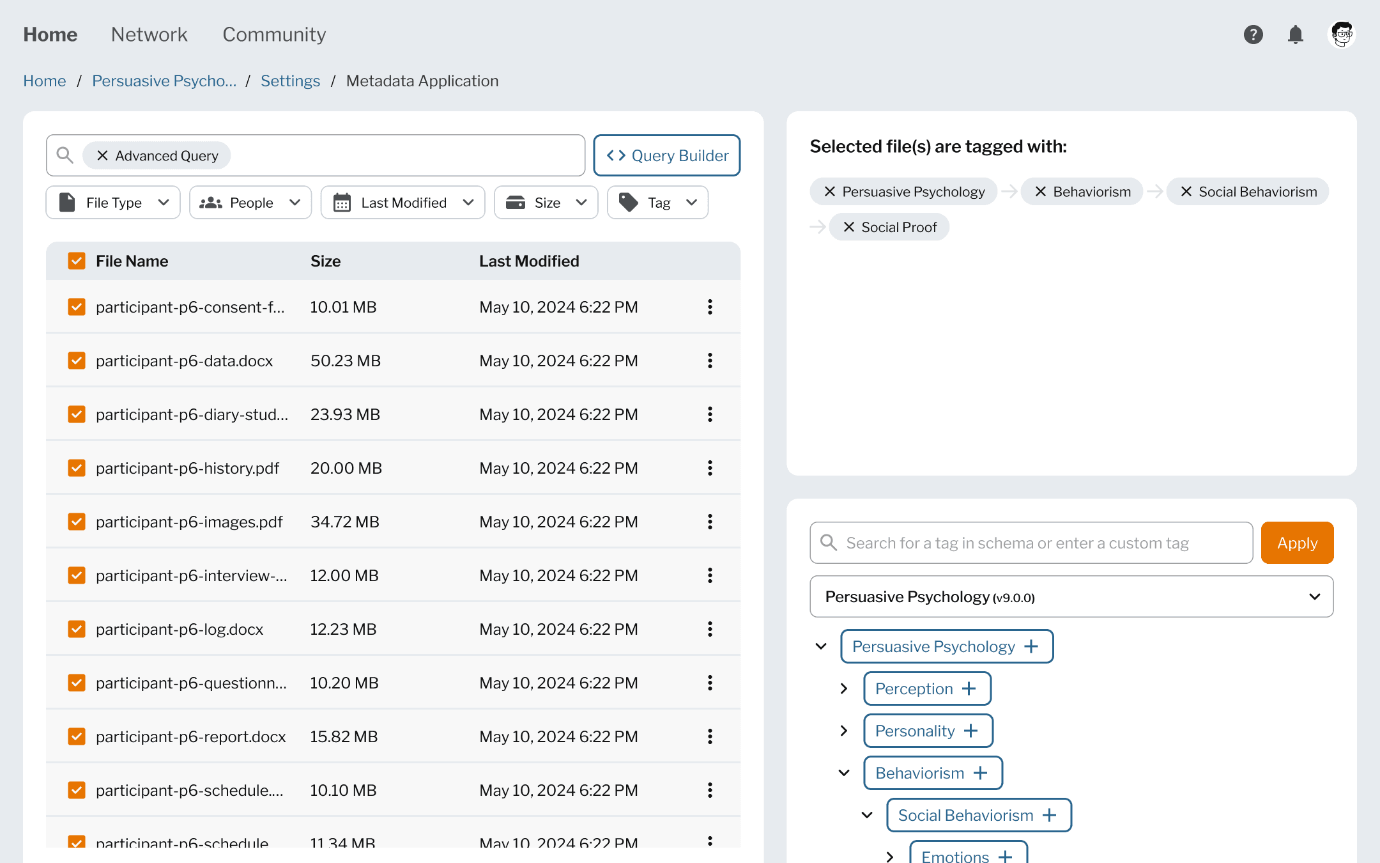1380x863 pixels.
Task: Open options menu for participant-p6-consent file
Action: (710, 307)
